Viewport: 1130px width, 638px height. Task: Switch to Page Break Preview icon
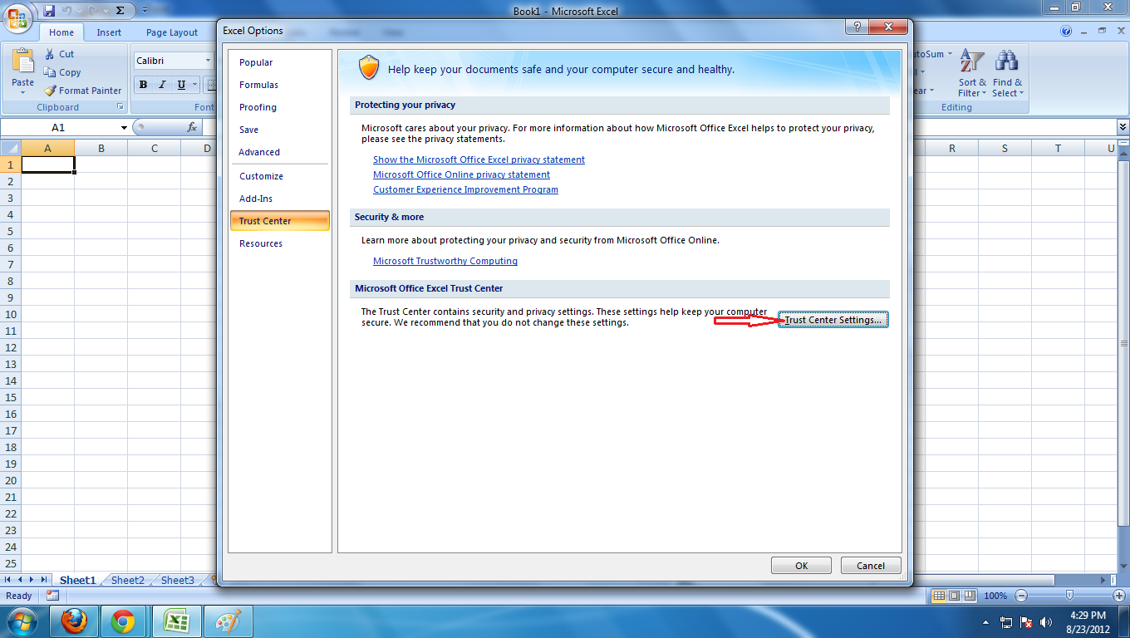tap(970, 596)
